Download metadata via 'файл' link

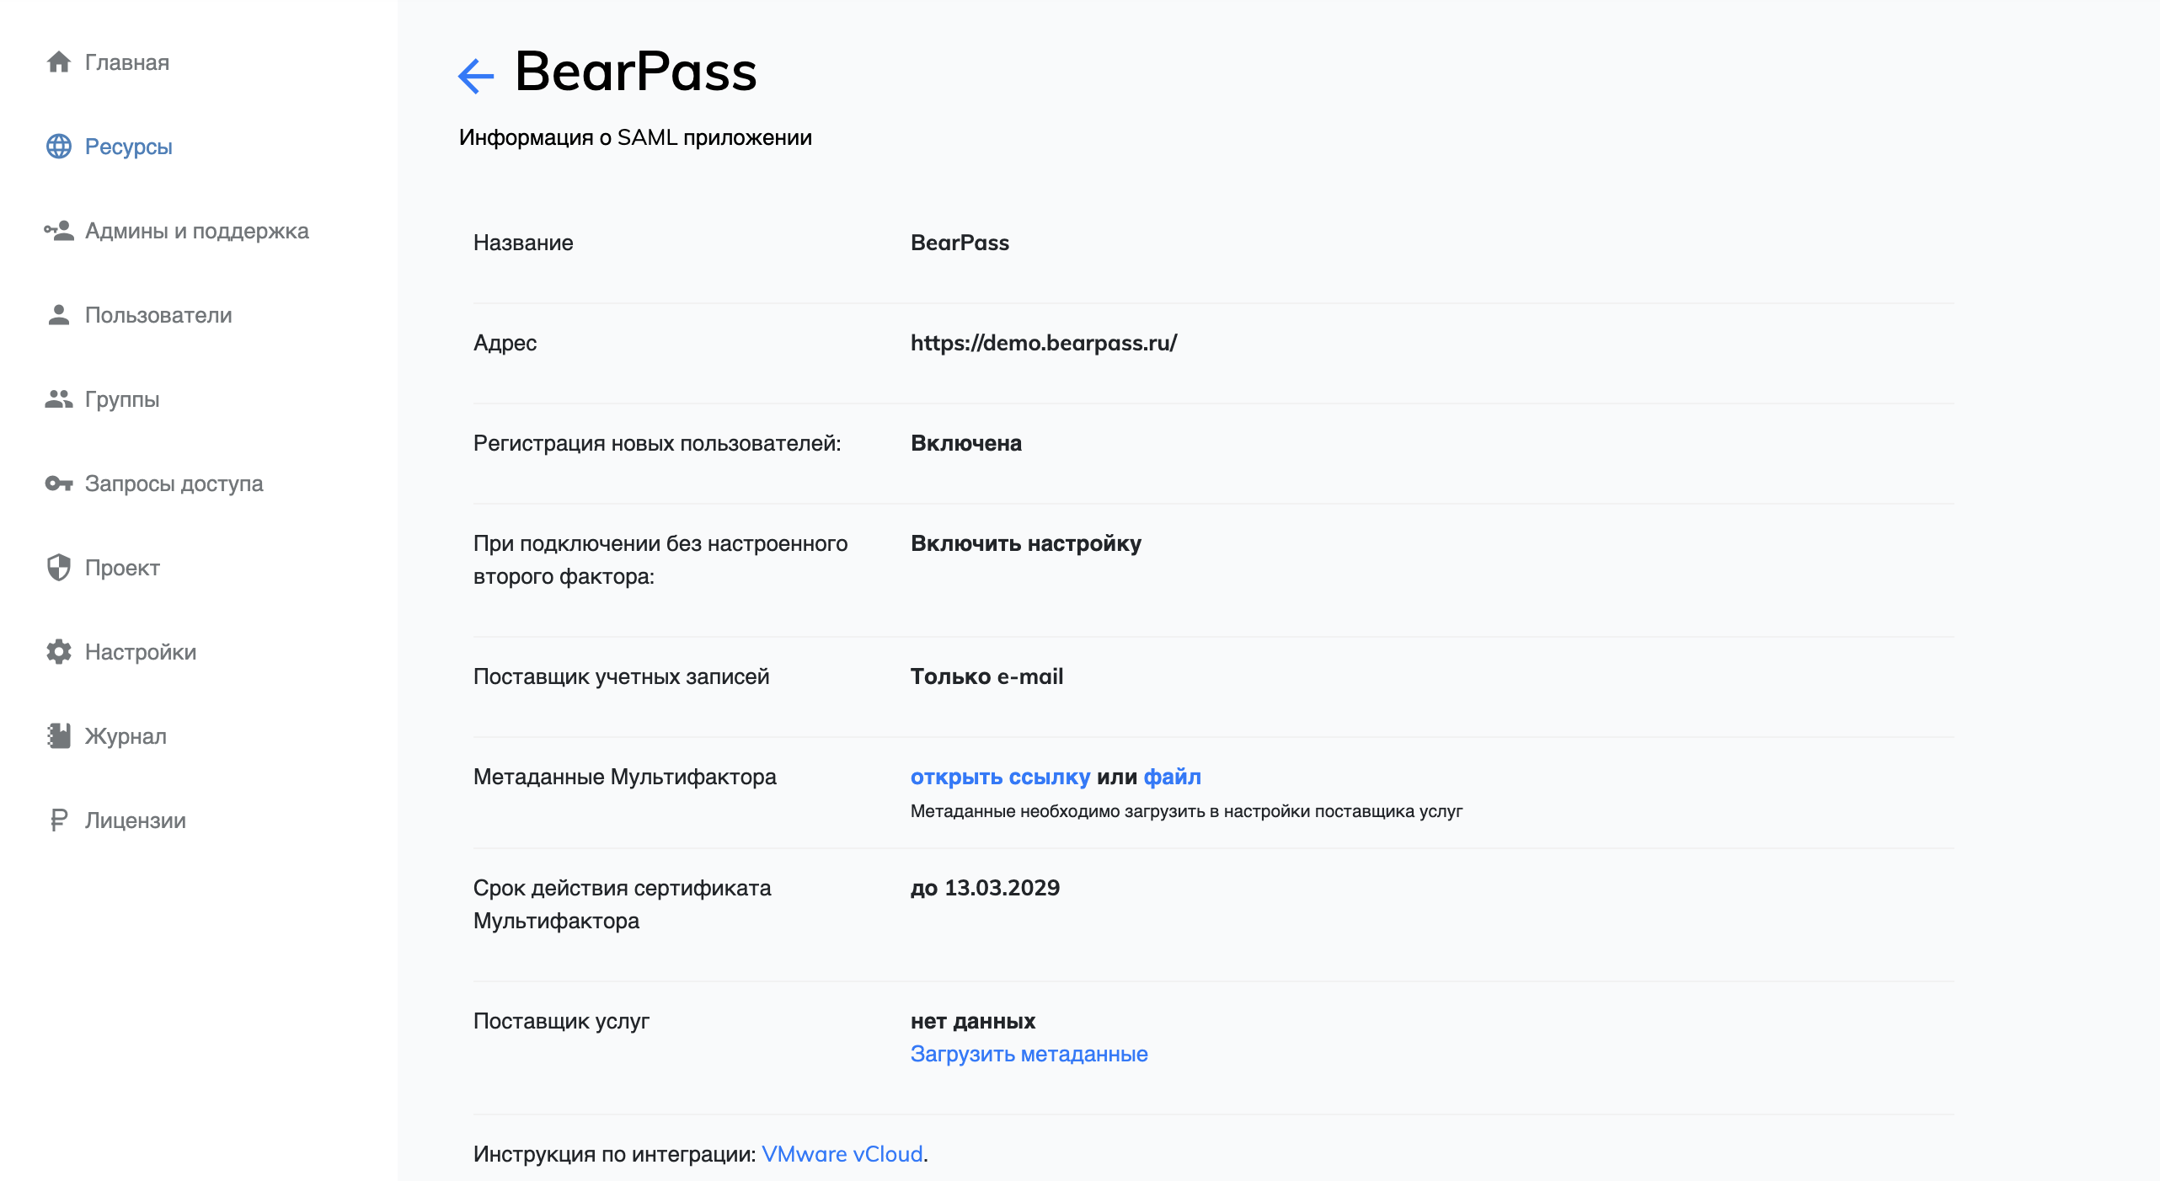[1172, 777]
